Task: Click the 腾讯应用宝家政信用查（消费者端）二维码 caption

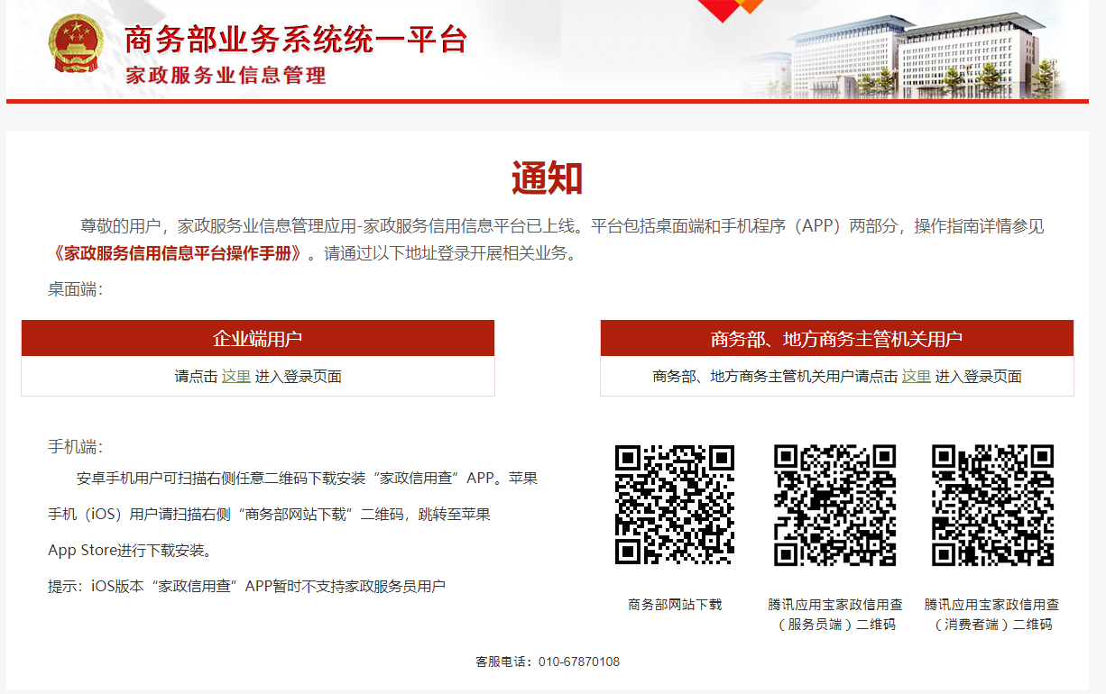Action: (x=992, y=614)
